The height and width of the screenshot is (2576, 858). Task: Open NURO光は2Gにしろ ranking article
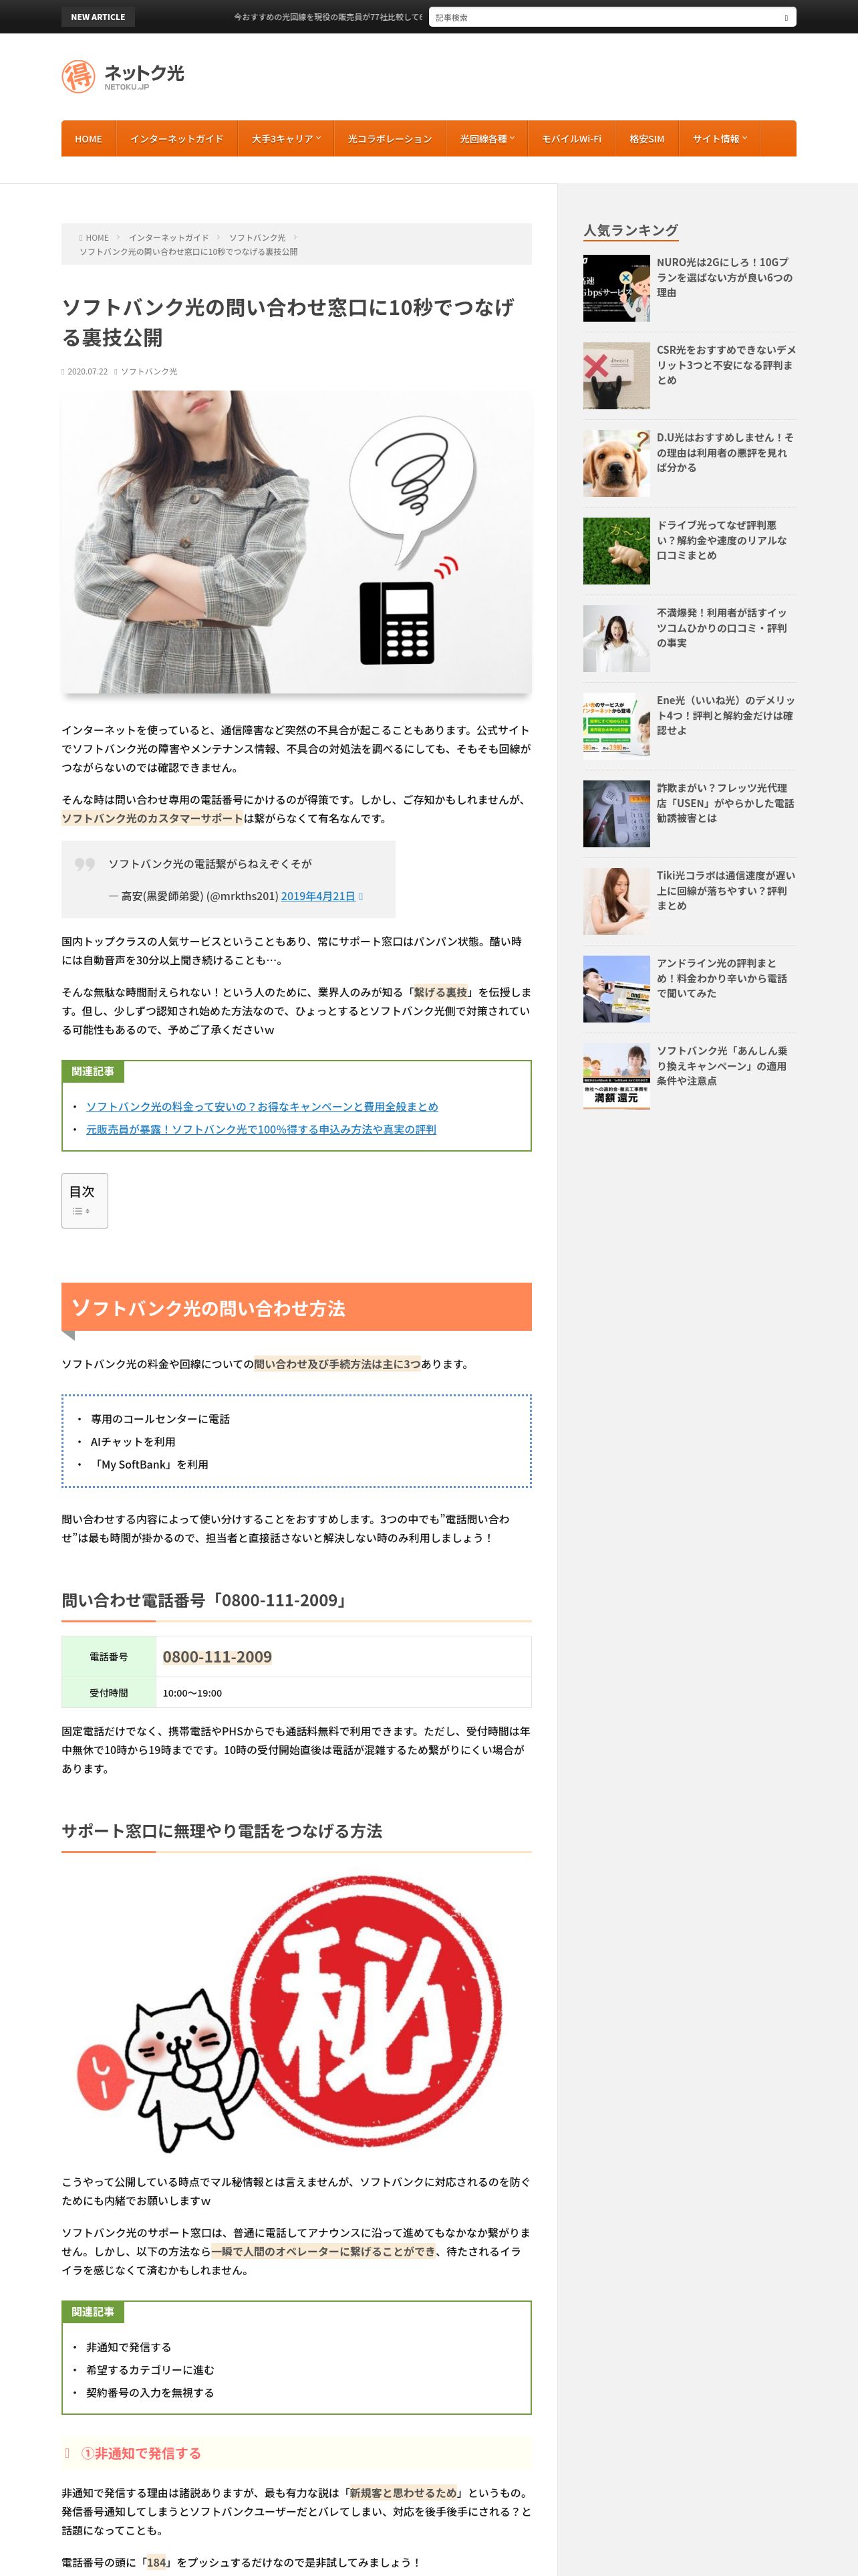(725, 277)
